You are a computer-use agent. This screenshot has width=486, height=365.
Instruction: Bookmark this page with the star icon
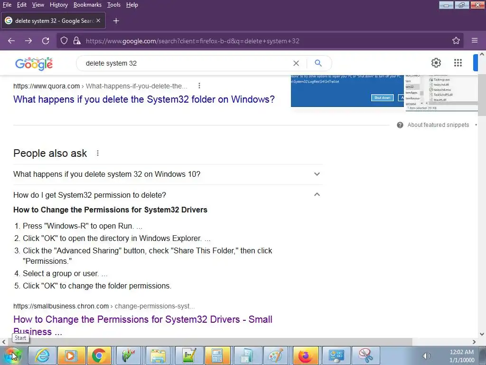coord(456,41)
